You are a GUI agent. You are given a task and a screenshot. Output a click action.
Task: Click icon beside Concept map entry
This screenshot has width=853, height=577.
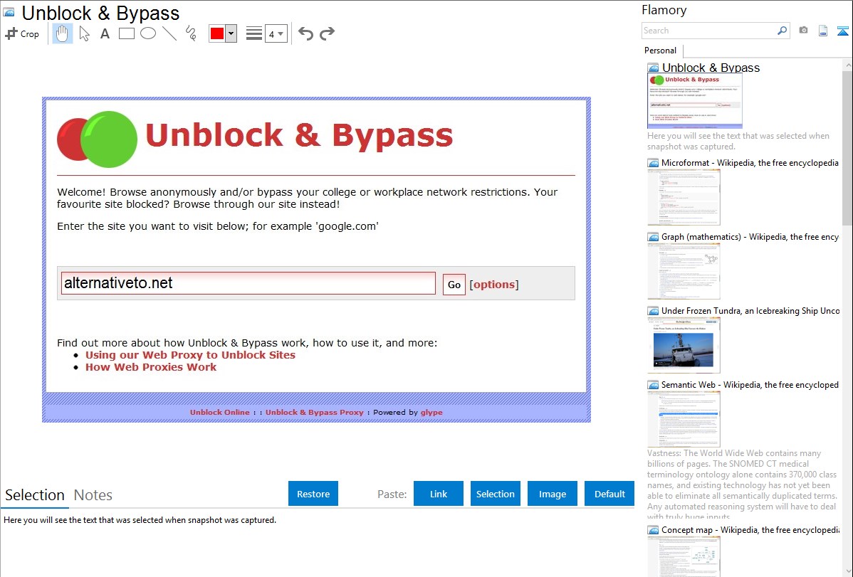click(654, 530)
